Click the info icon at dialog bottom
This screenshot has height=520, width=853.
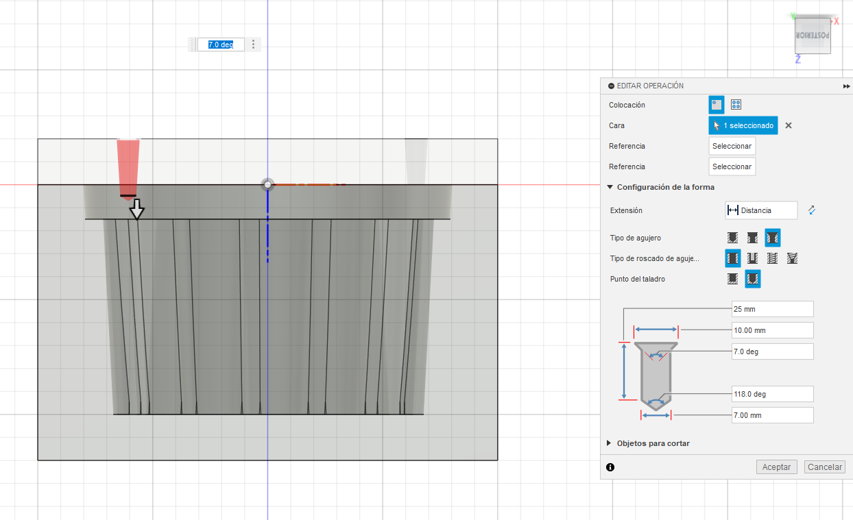click(610, 467)
